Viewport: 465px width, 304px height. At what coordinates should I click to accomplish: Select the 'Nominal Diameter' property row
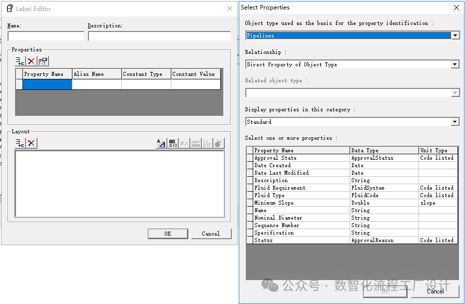(x=352, y=218)
